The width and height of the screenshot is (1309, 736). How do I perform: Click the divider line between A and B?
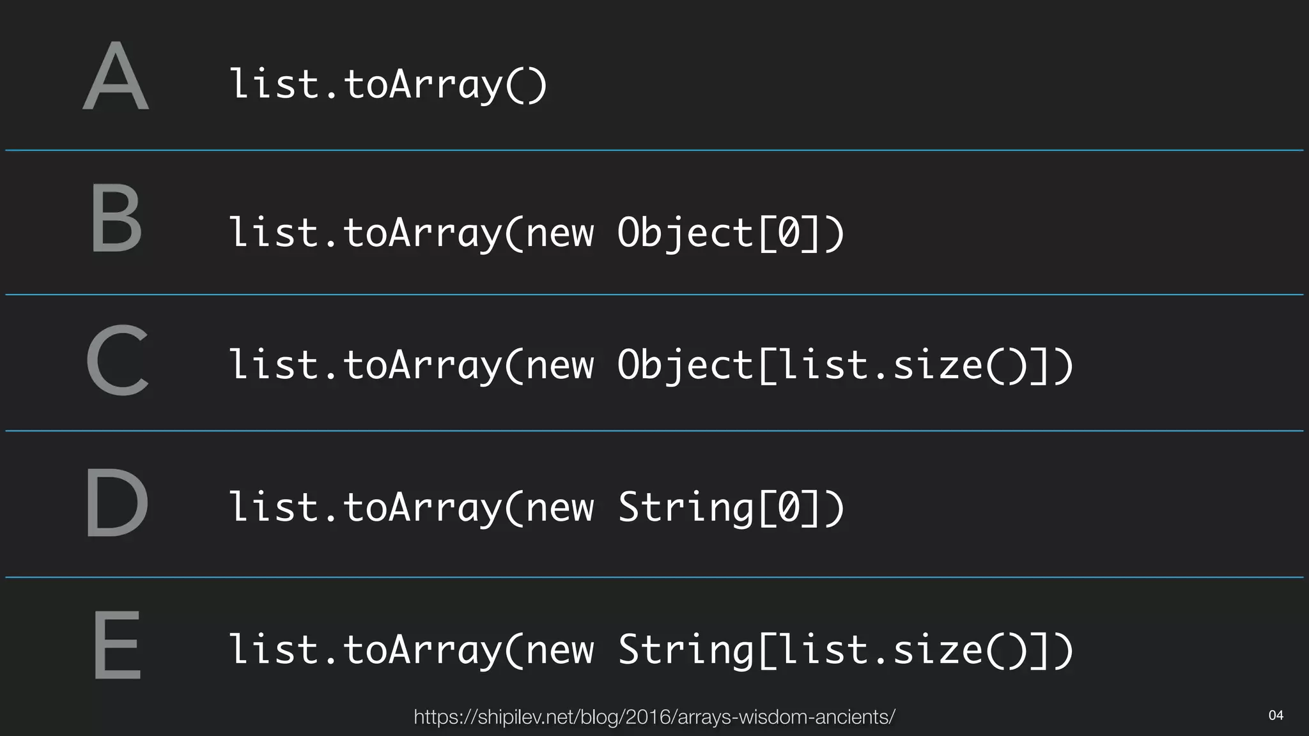(654, 150)
